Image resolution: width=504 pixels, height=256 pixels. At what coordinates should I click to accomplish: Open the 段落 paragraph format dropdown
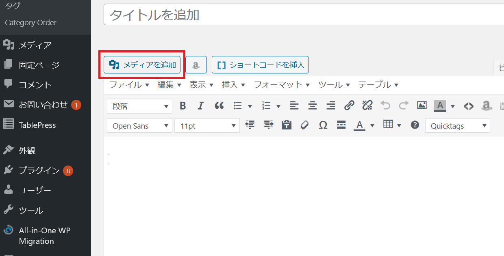point(140,106)
